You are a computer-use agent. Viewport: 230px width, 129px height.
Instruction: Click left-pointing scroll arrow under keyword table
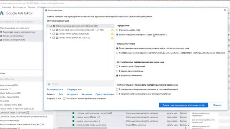(x=57, y=128)
